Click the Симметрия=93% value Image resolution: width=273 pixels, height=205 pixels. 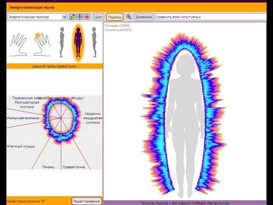click(118, 30)
